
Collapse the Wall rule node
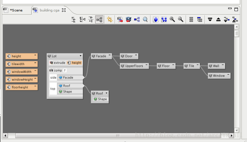(x=223, y=65)
